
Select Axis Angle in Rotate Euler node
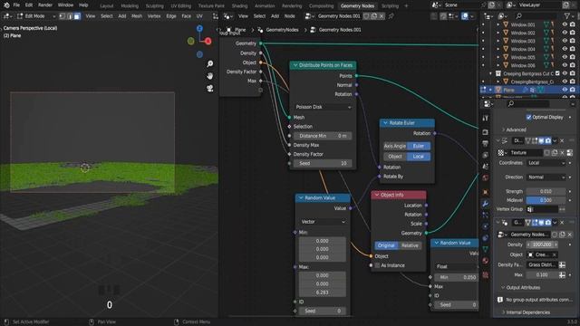pos(395,146)
